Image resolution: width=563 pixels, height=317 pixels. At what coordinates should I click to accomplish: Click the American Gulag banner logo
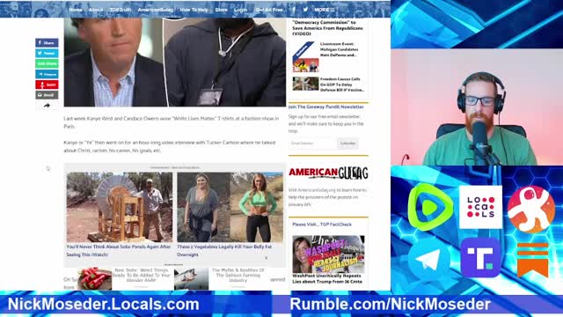tap(328, 173)
